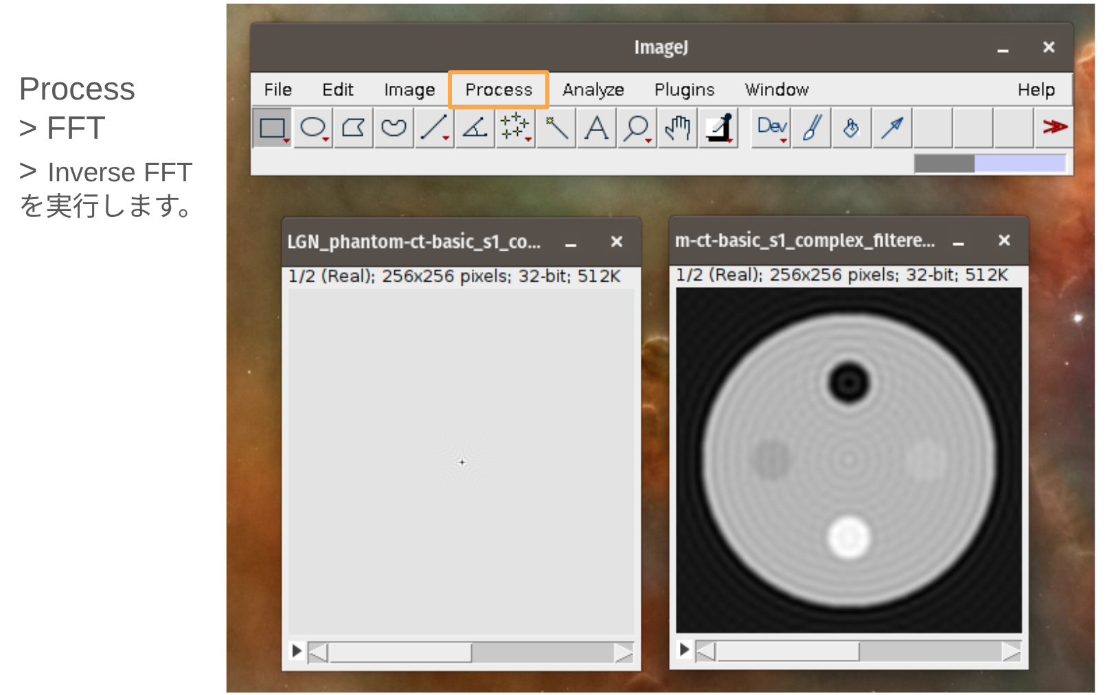
Task: Open the Image menu
Action: tap(409, 90)
